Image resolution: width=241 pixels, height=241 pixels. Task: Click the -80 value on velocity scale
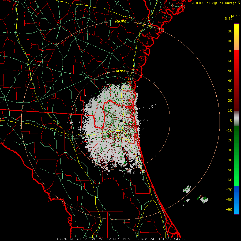coord(229,200)
